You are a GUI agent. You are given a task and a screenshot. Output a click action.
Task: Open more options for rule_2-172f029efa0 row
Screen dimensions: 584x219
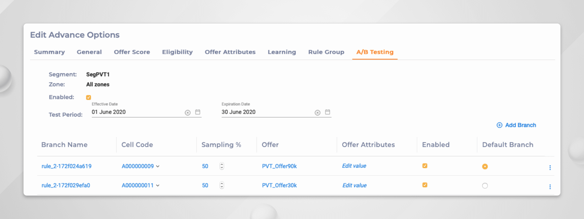(x=550, y=187)
